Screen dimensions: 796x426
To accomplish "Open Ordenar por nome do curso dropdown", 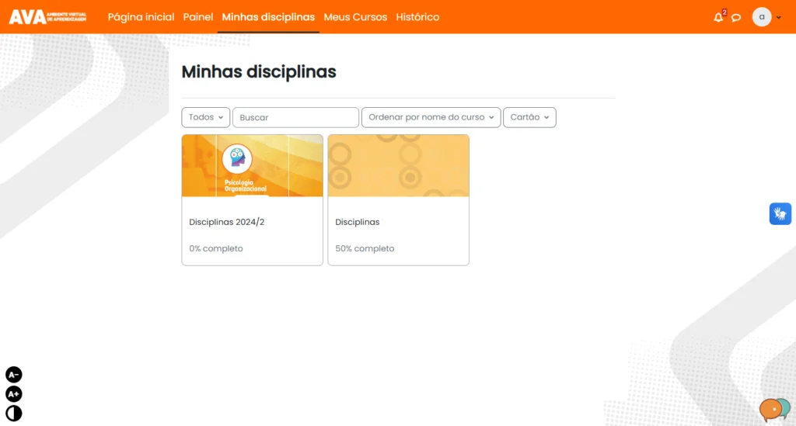I will click(431, 117).
